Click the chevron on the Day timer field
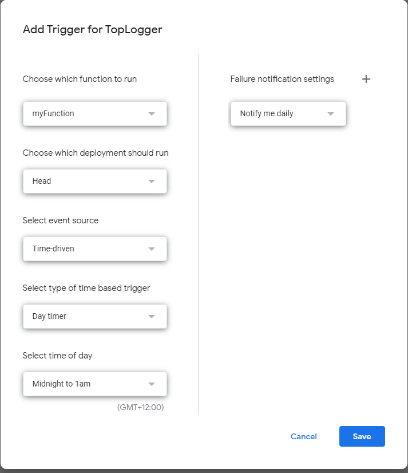The image size is (408, 473). click(152, 316)
